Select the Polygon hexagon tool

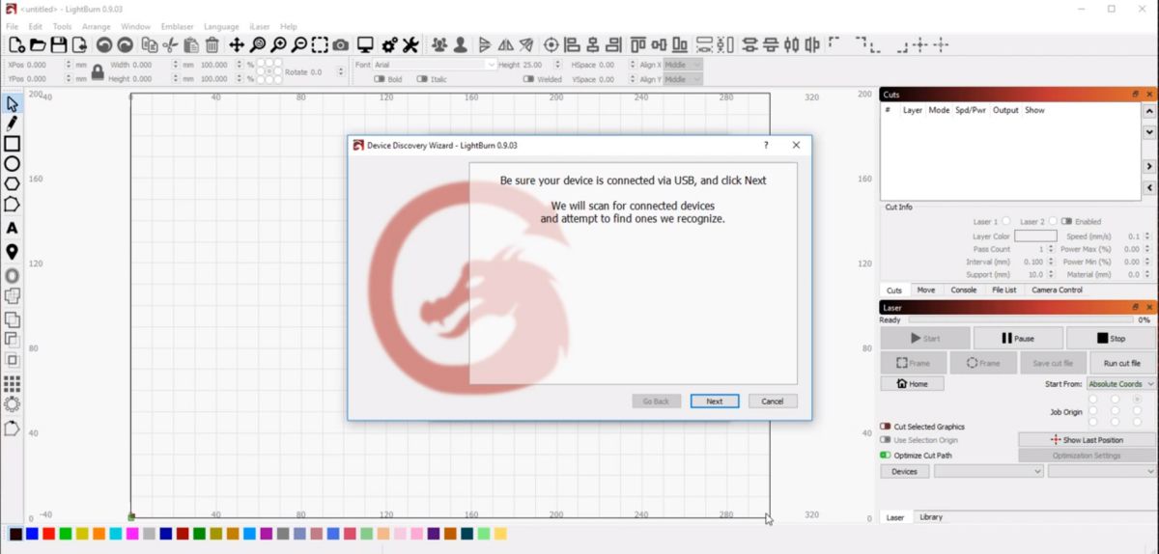click(x=13, y=183)
